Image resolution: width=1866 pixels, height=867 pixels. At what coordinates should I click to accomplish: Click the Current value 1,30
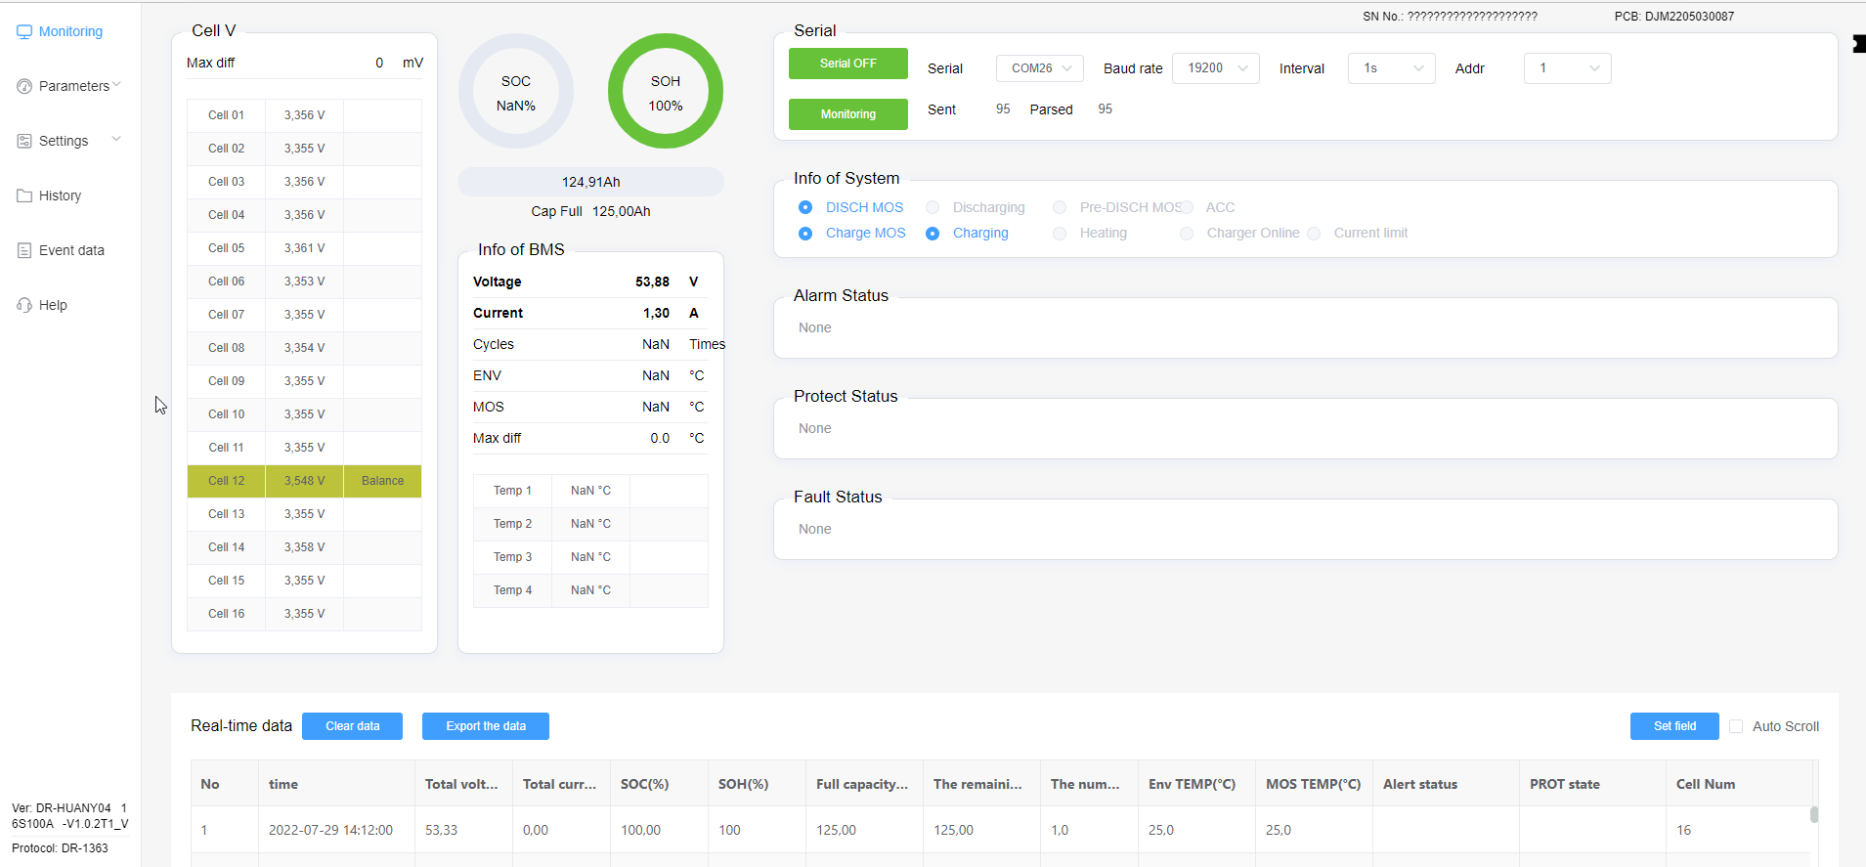point(656,313)
